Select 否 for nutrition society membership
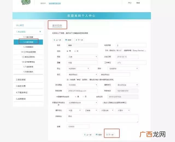175x142 pixels. (83, 97)
